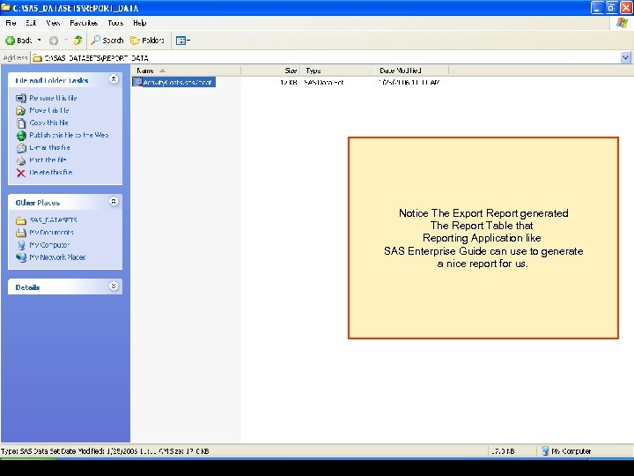This screenshot has width=634, height=476.
Task: Click the Rename this file icon
Action: pyautogui.click(x=21, y=99)
